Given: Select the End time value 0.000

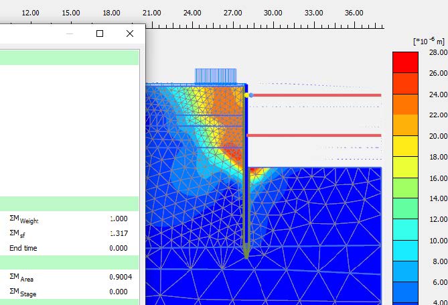Looking at the screenshot, I should point(119,248).
